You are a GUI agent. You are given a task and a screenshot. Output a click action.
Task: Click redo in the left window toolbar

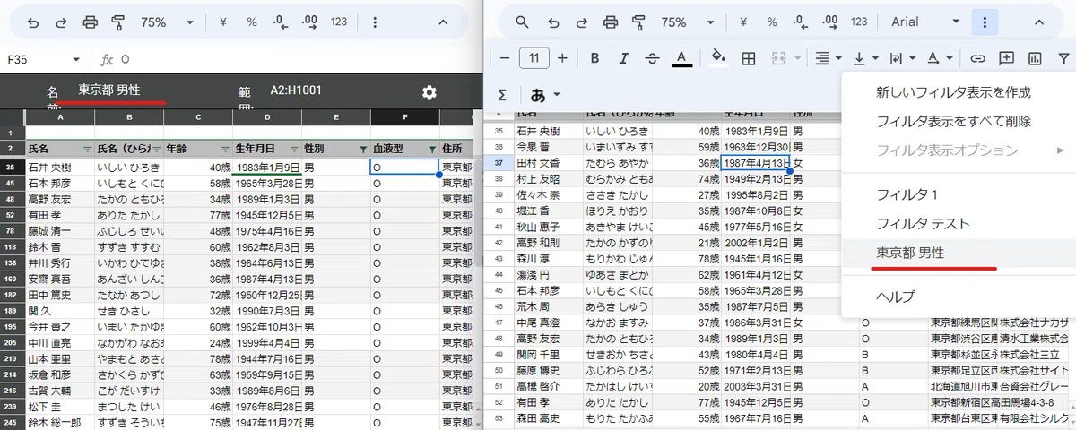click(61, 21)
